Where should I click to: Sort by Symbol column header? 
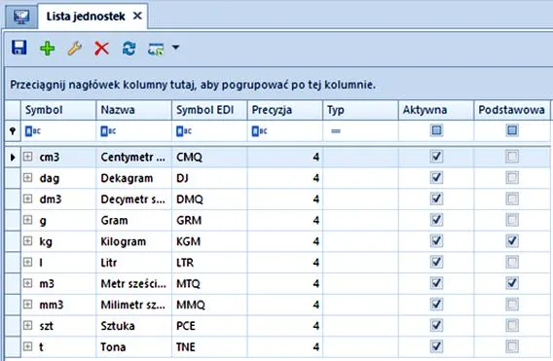(x=58, y=110)
